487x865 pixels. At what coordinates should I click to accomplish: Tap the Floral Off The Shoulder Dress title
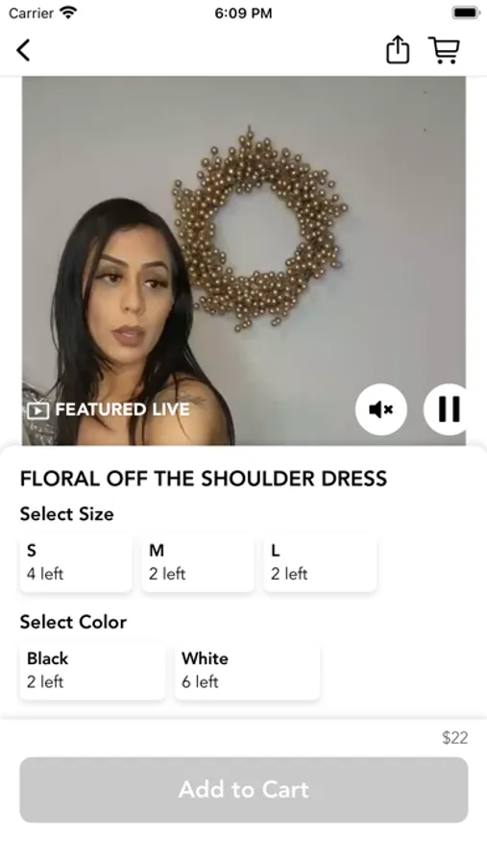point(204,479)
